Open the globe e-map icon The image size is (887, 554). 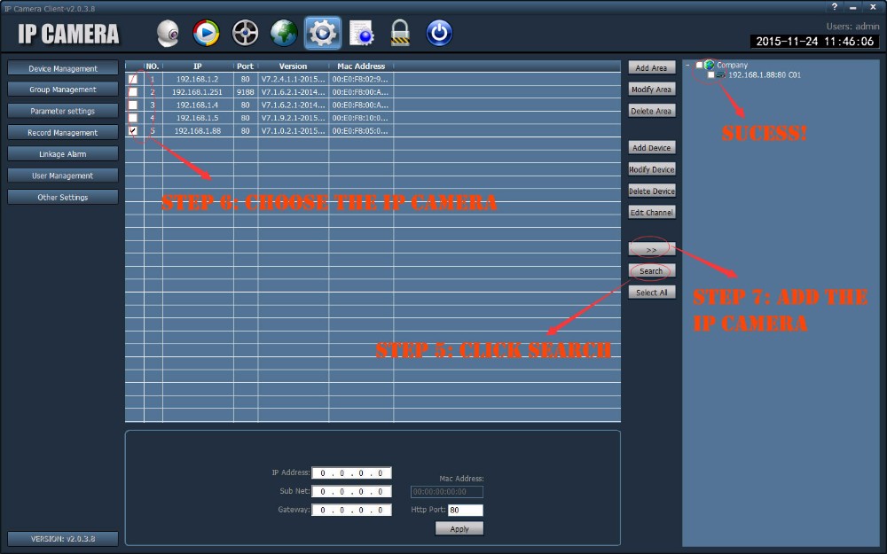(284, 33)
